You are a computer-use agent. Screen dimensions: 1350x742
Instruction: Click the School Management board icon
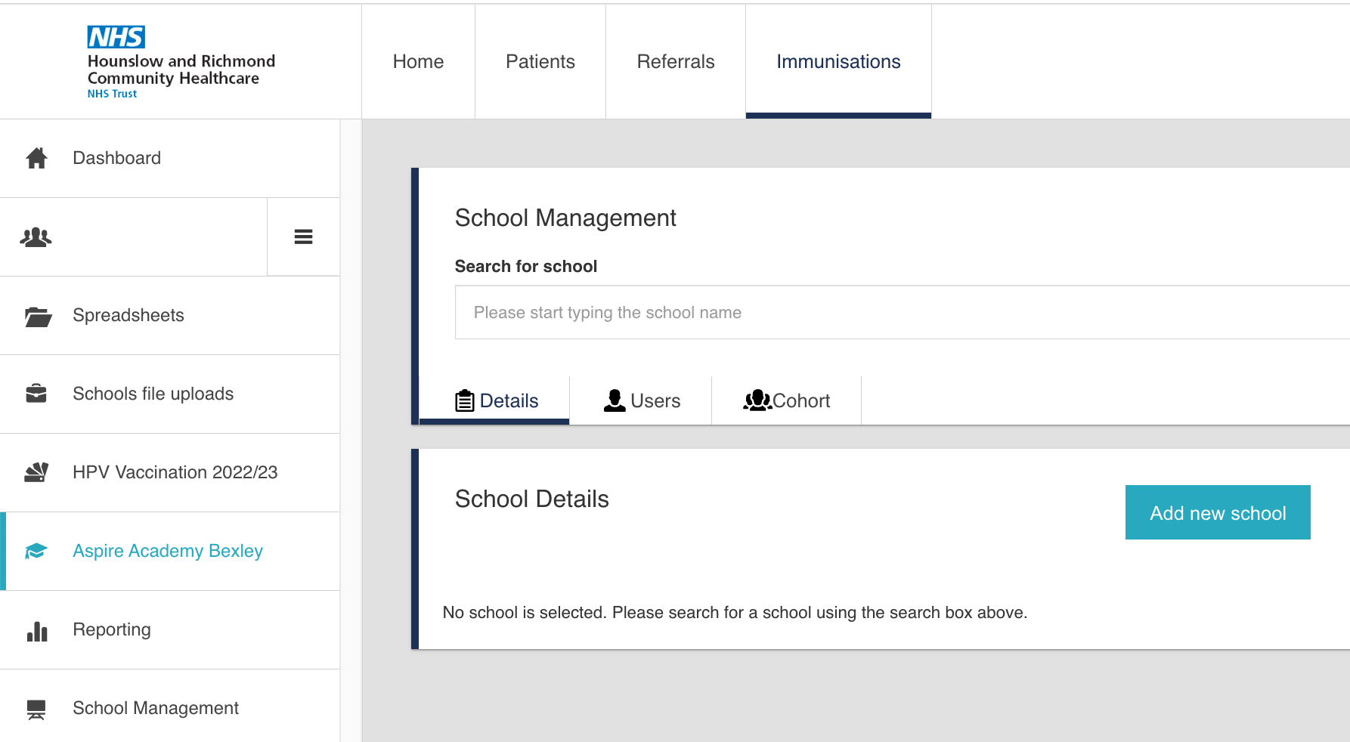pyautogui.click(x=36, y=709)
